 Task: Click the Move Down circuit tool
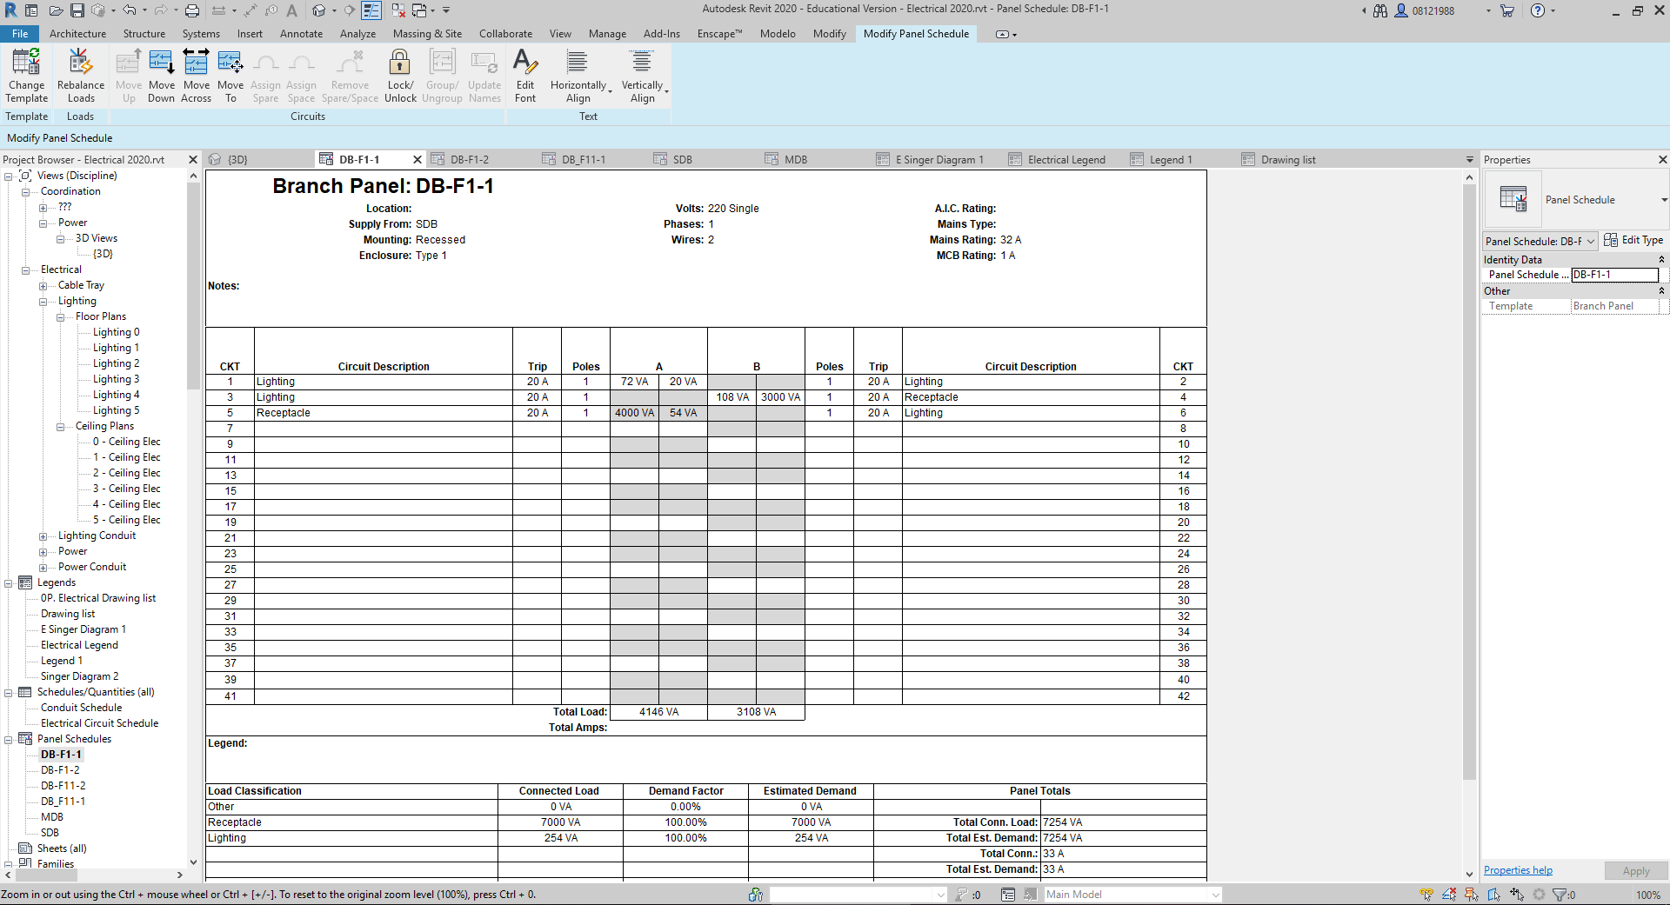(162, 63)
